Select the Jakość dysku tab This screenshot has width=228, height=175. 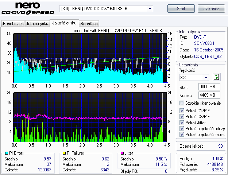pos(64,23)
